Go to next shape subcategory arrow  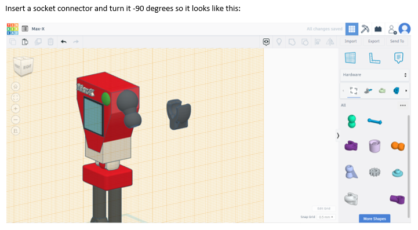point(406,91)
